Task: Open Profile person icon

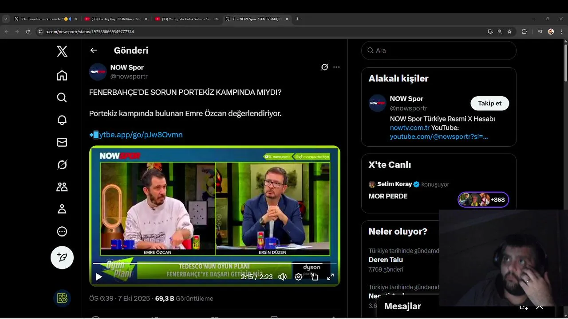Action: click(62, 209)
